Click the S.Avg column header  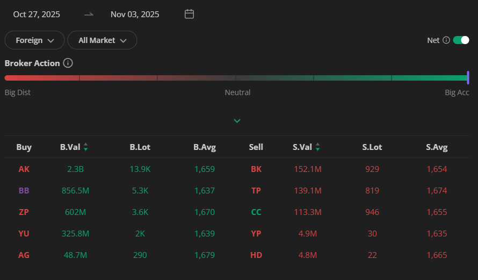436,147
